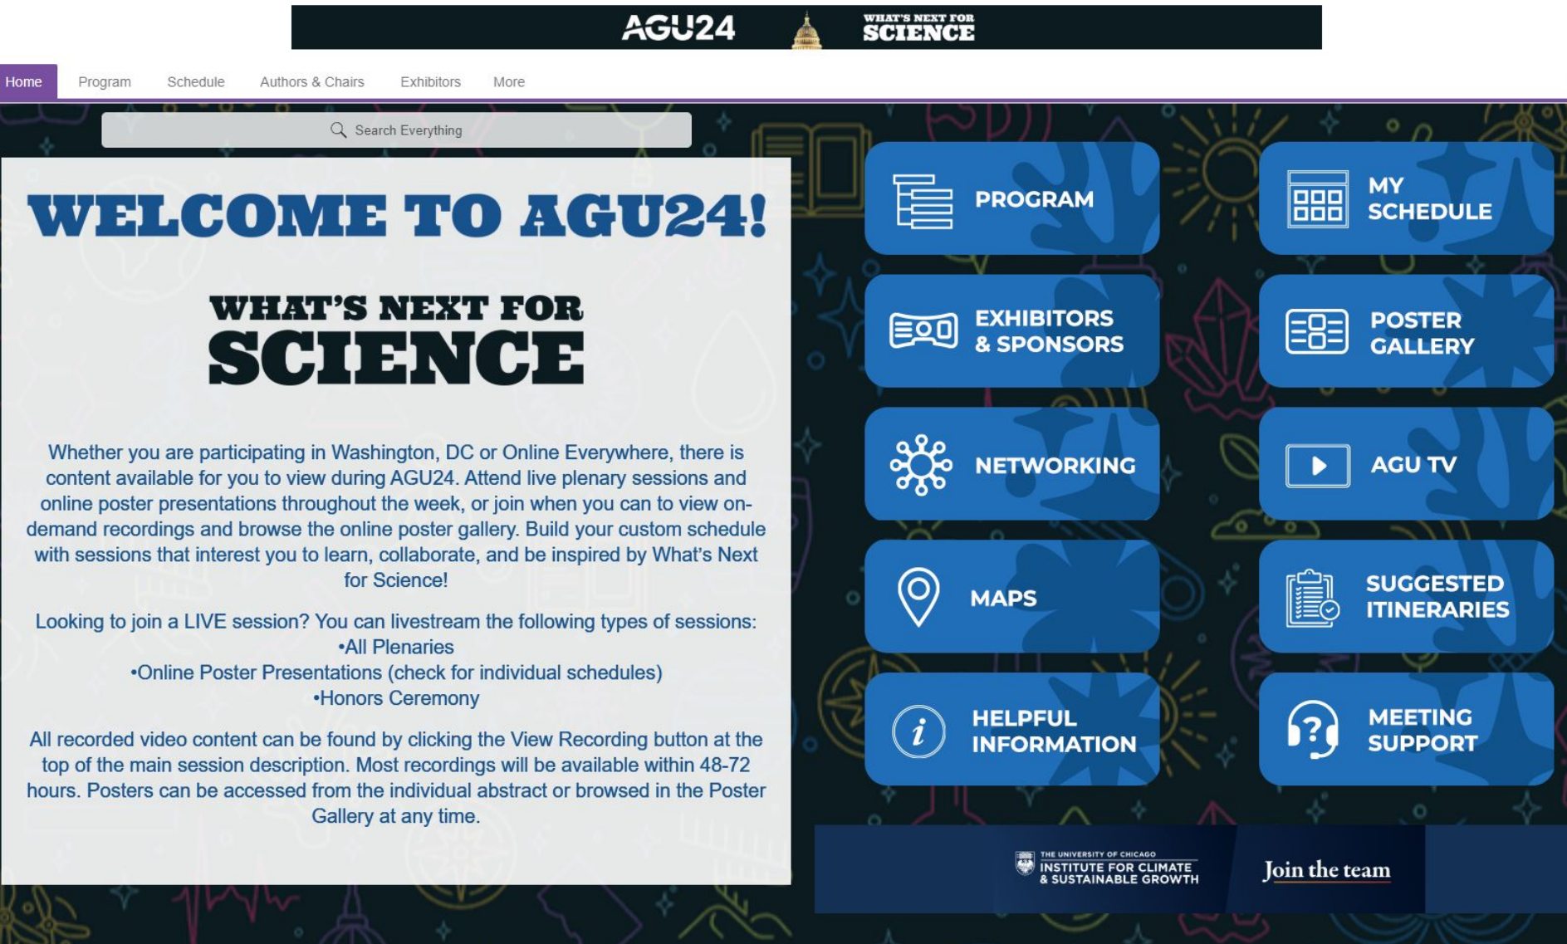Open the Authors & Chairs menu
The image size is (1567, 944).
pos(312,82)
